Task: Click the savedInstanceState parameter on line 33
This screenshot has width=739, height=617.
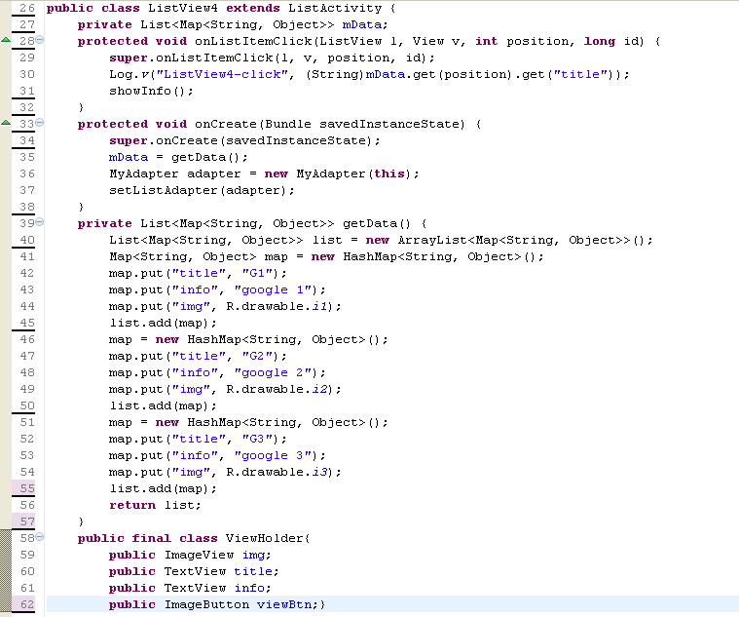Action: 389,124
